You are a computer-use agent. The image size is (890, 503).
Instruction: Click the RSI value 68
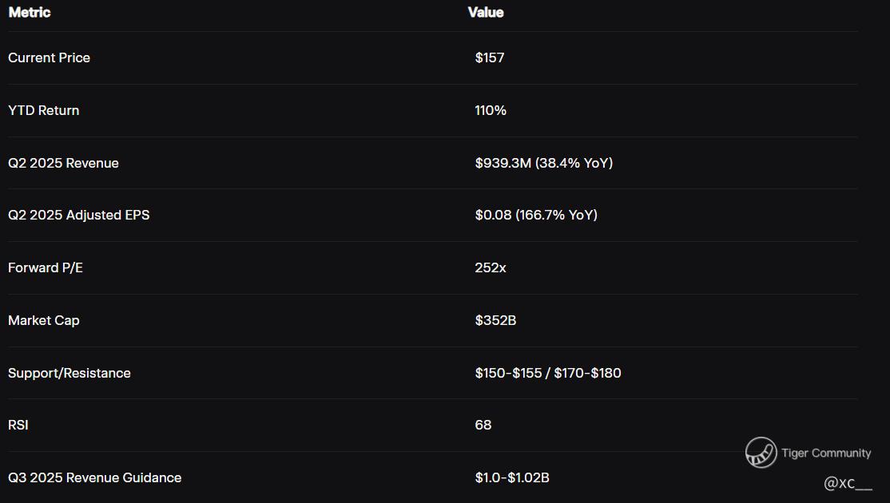click(483, 426)
